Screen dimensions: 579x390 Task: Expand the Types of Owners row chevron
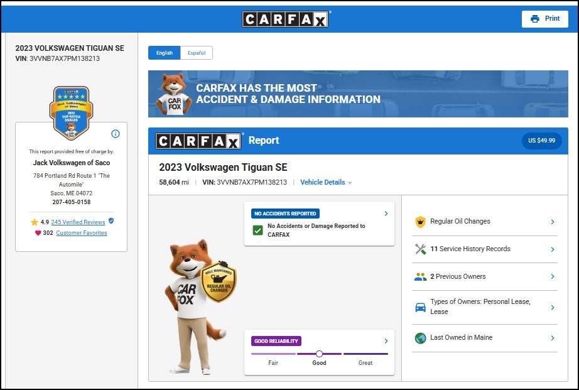(553, 307)
